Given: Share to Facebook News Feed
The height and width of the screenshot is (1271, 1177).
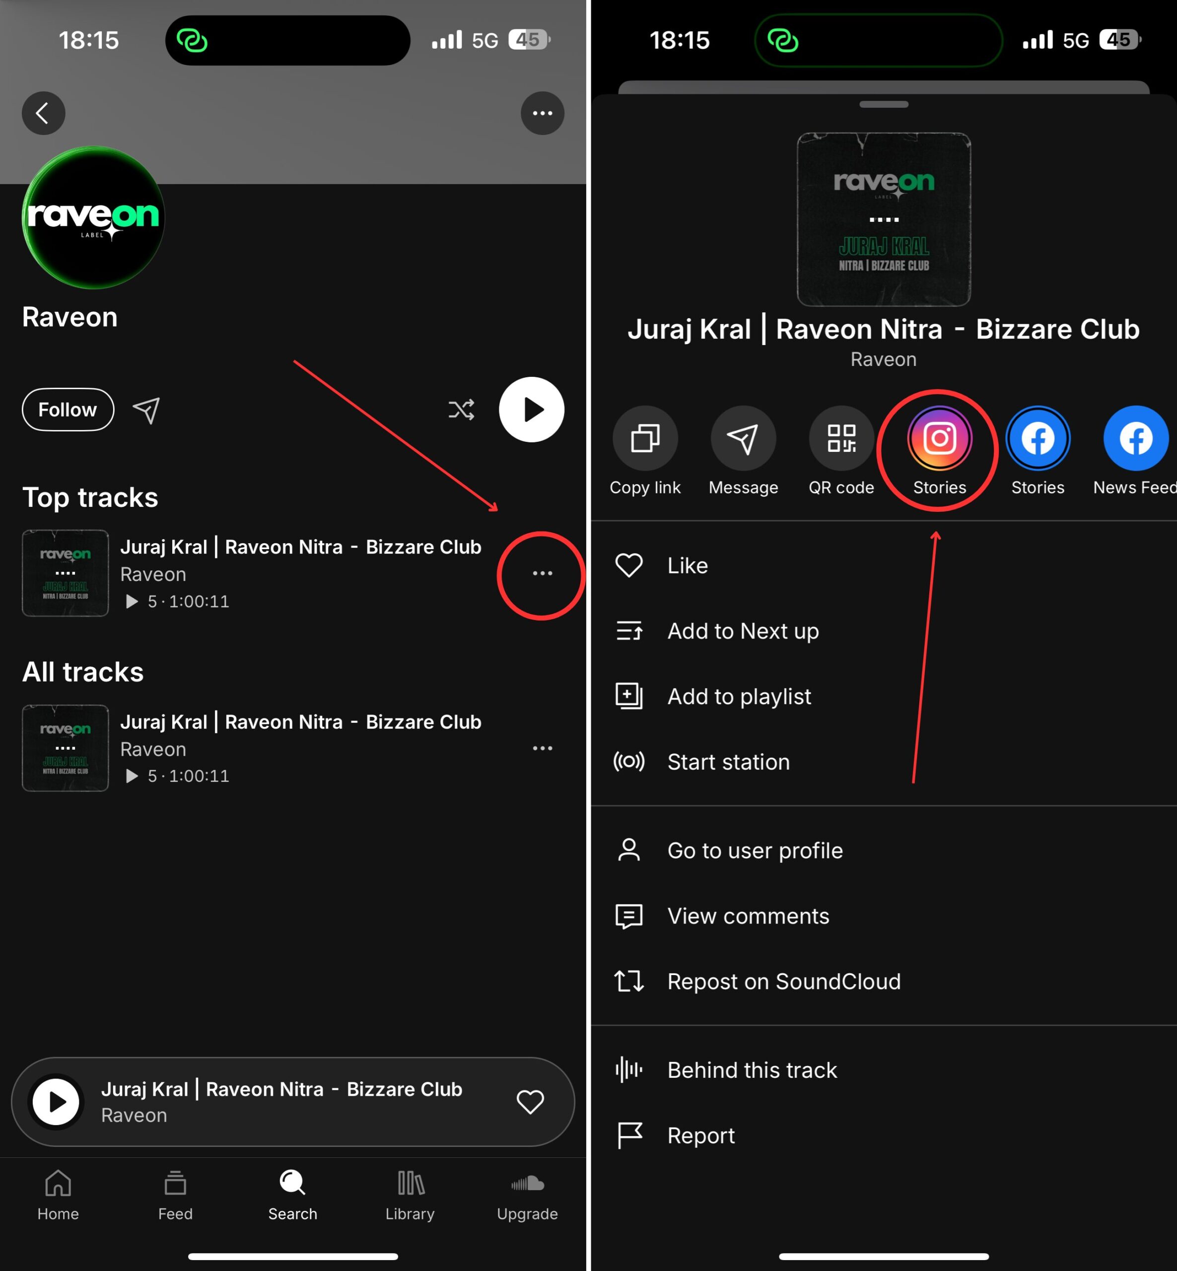Looking at the screenshot, I should coord(1136,451).
